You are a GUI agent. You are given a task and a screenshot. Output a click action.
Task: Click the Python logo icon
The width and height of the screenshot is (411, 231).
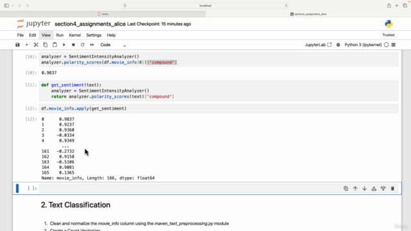(x=389, y=24)
